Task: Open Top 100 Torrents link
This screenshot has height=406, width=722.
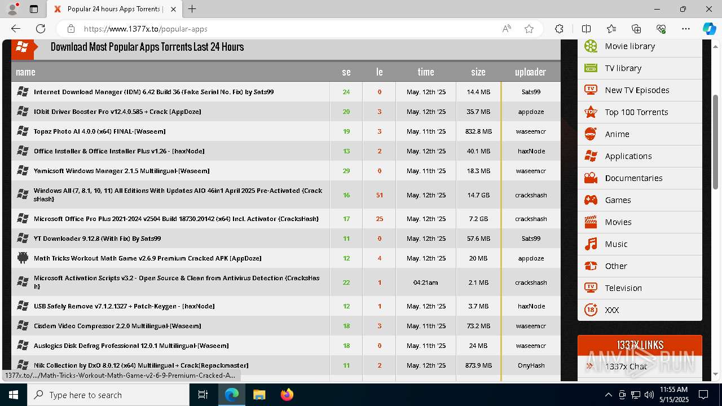Action: 636,112
